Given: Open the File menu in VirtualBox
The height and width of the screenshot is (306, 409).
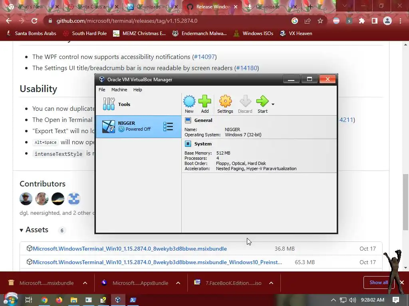Looking at the screenshot, I should coord(102,90).
